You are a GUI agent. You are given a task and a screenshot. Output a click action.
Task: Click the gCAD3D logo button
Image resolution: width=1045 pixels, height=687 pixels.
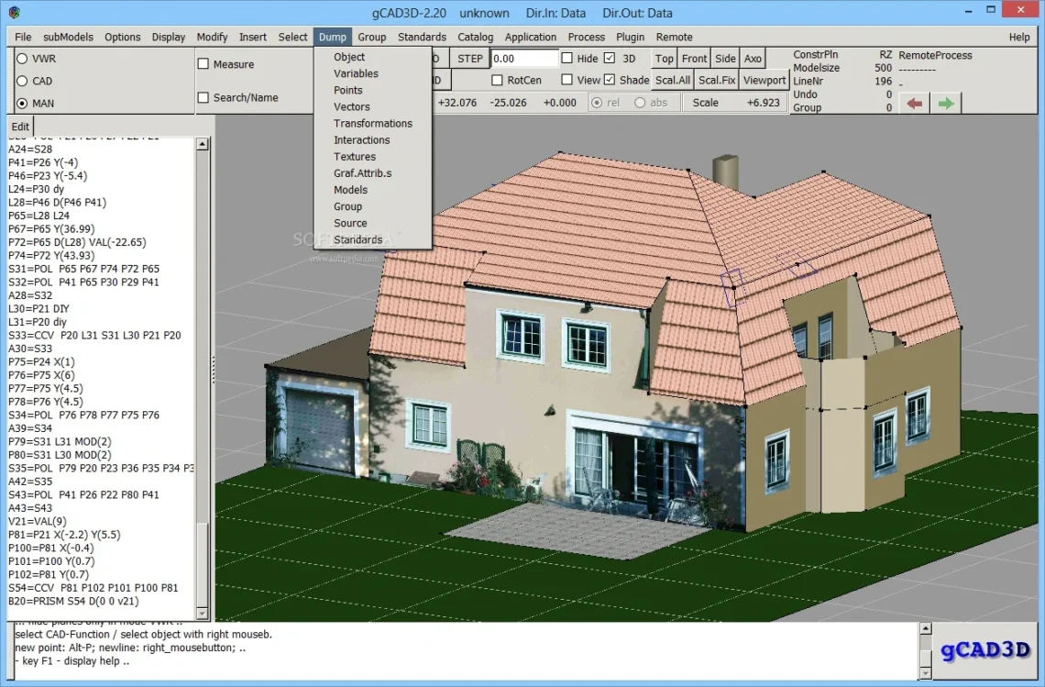(985, 650)
